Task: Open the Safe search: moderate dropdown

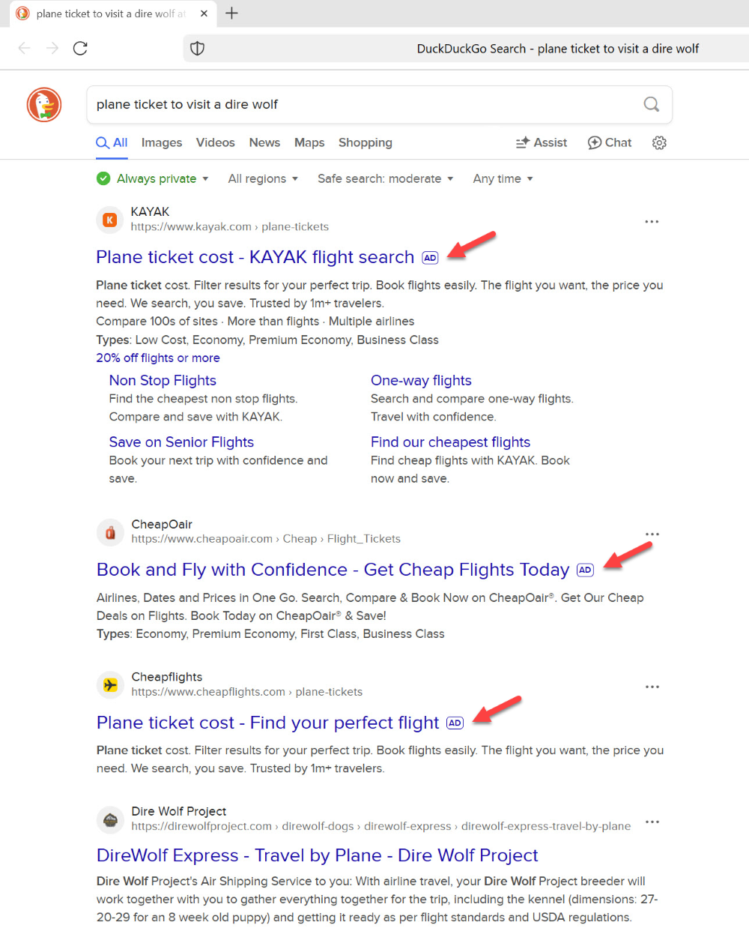Action: tap(386, 178)
